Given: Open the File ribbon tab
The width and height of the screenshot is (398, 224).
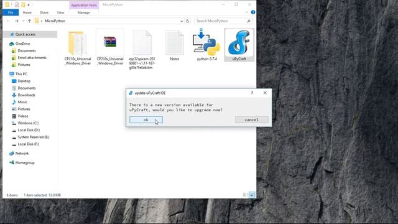Looking at the screenshot, I should (x=11, y=12).
